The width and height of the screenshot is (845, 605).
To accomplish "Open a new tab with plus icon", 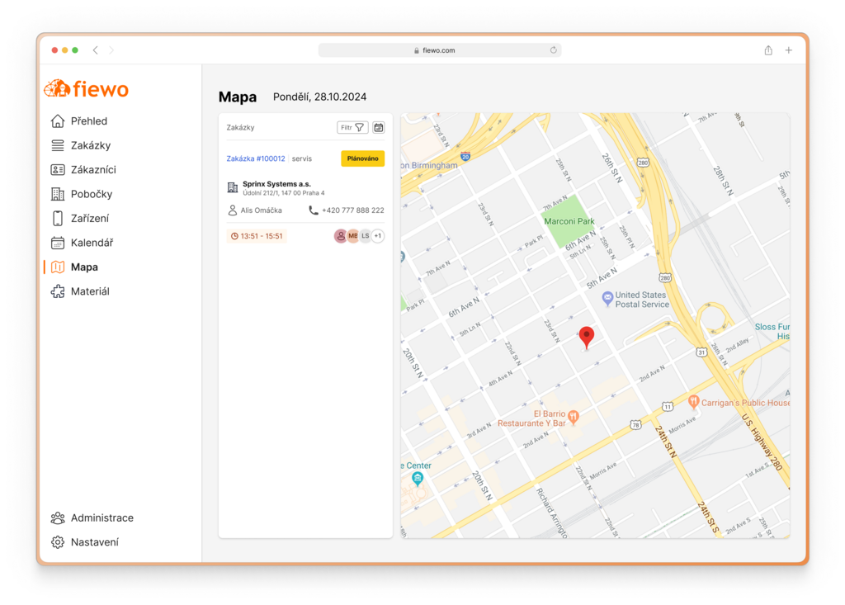I will coord(788,50).
